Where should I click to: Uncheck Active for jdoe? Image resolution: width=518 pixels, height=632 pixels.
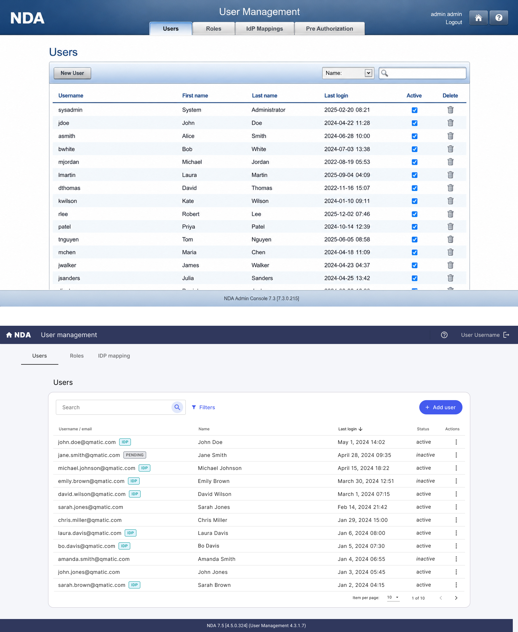tap(415, 123)
